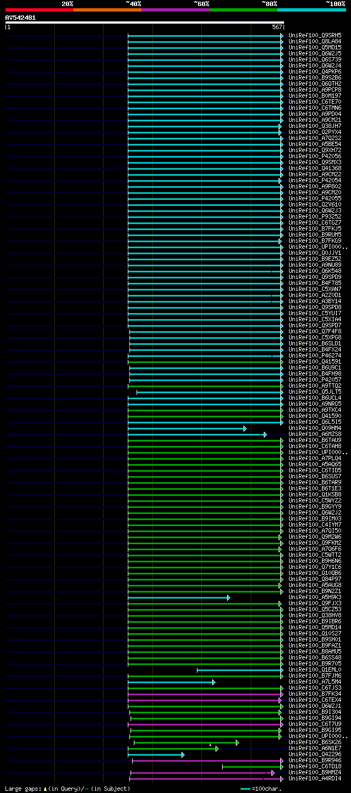The height and width of the screenshot is (793, 351).
Task: Select hit label UniRef100_A5H9K3
Action: 315,597
